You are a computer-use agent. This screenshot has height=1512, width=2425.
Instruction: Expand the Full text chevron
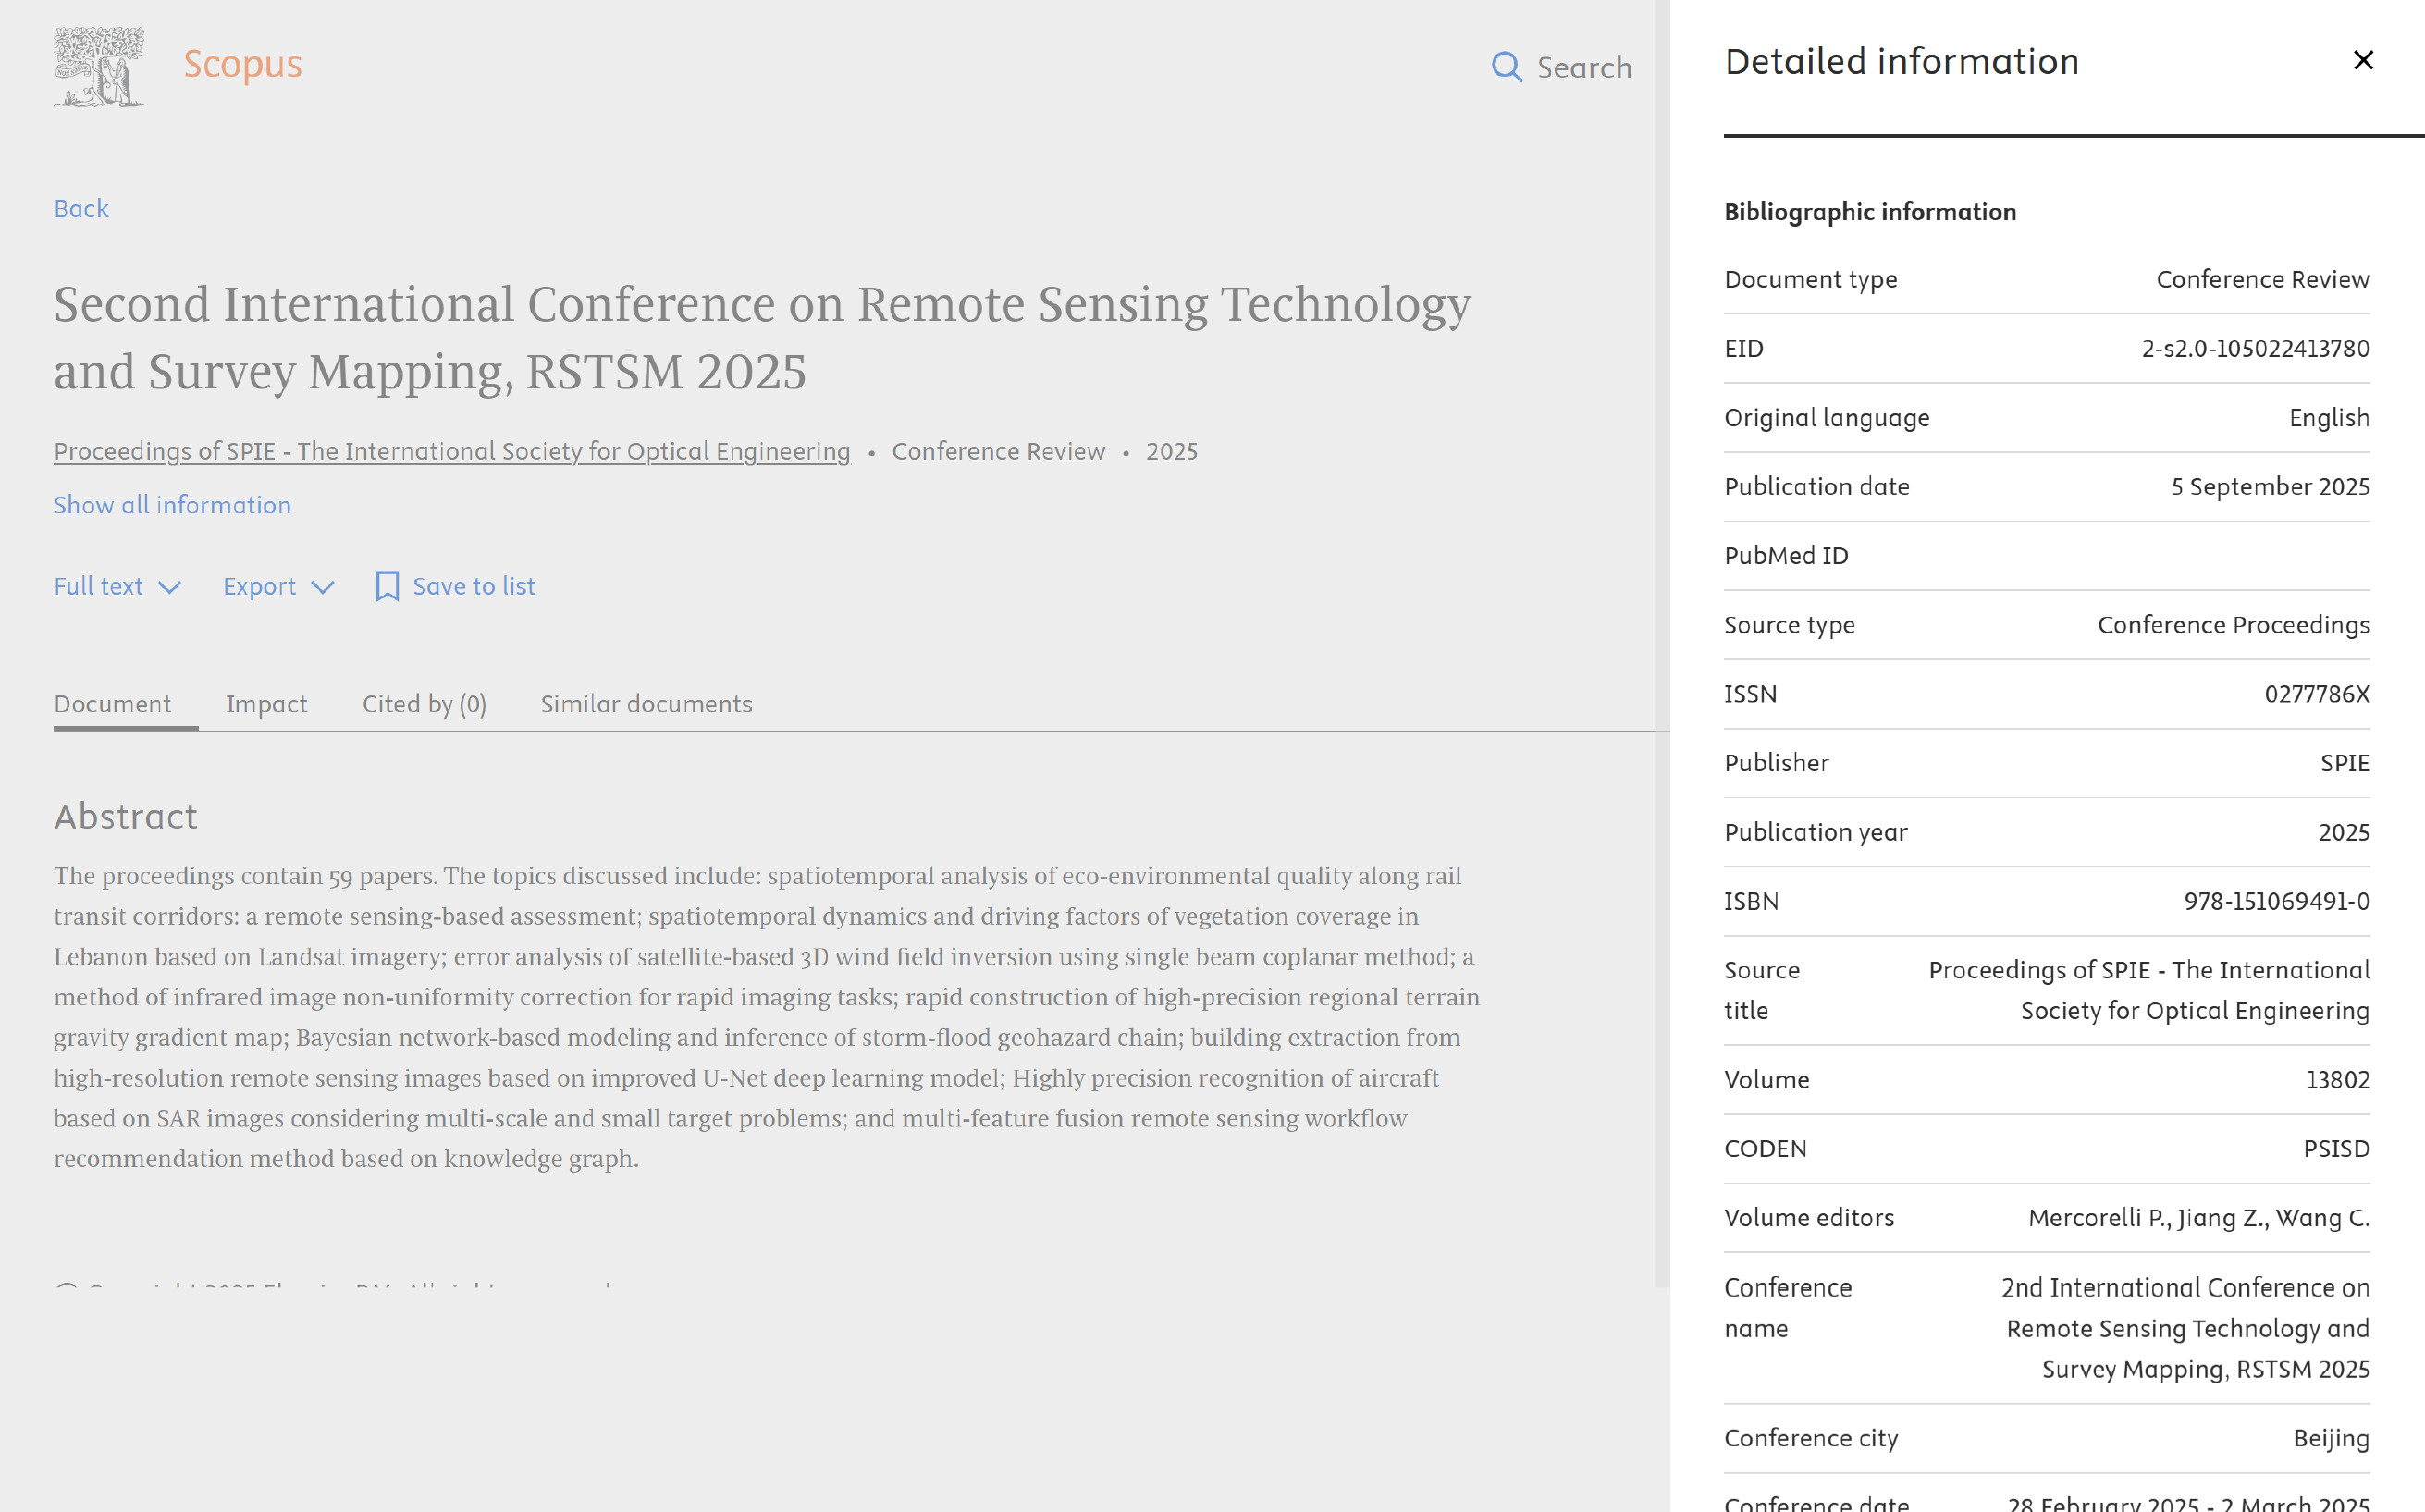170,587
